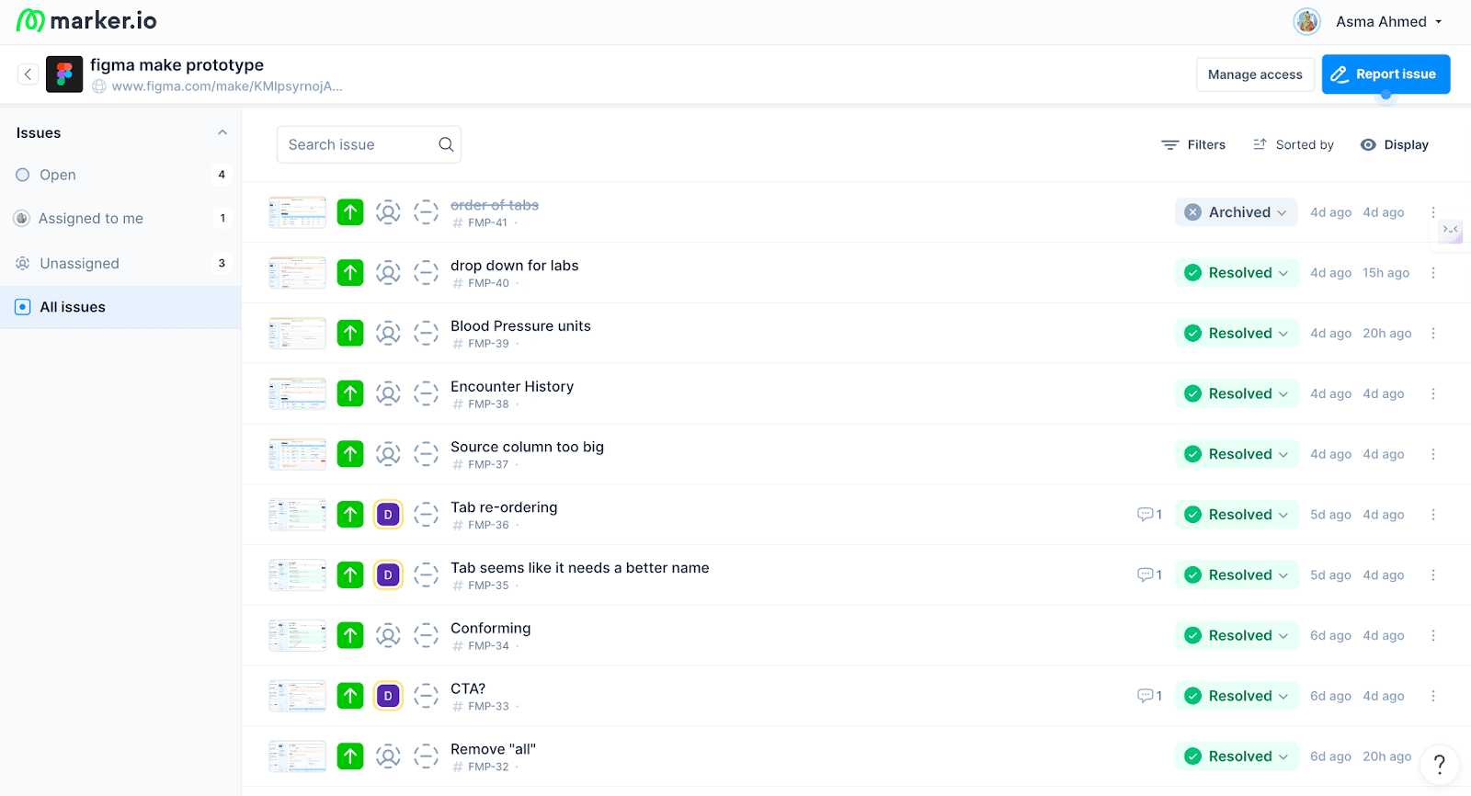Click dashed circle icon for Remove "all"
The image size is (1471, 796).
click(426, 756)
